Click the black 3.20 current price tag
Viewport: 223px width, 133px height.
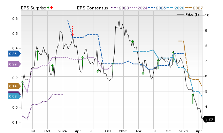(208, 119)
